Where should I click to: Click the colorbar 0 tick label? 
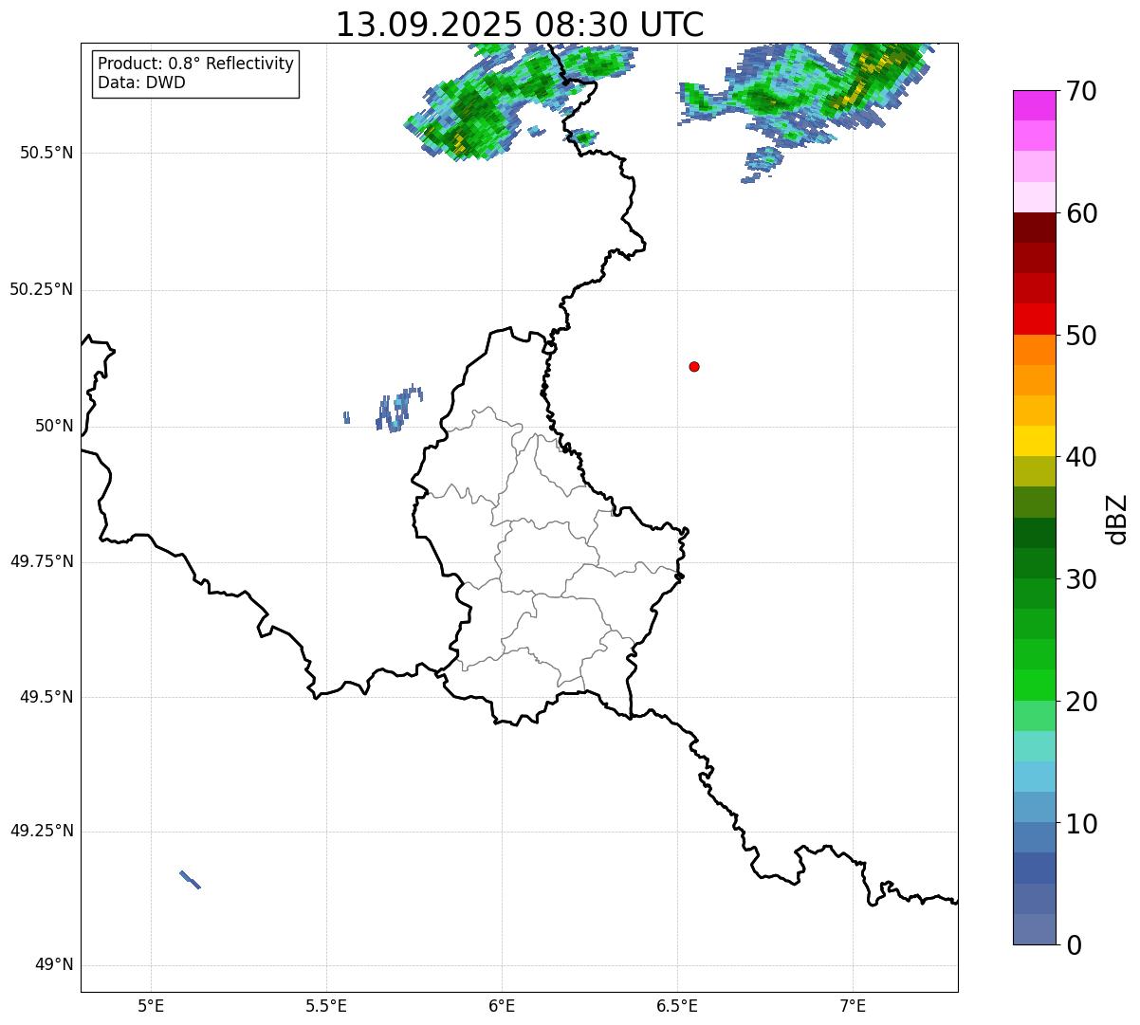point(1073,945)
